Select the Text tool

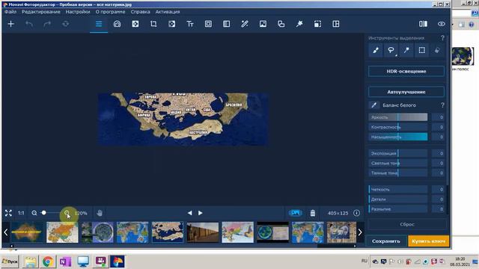[x=190, y=24]
